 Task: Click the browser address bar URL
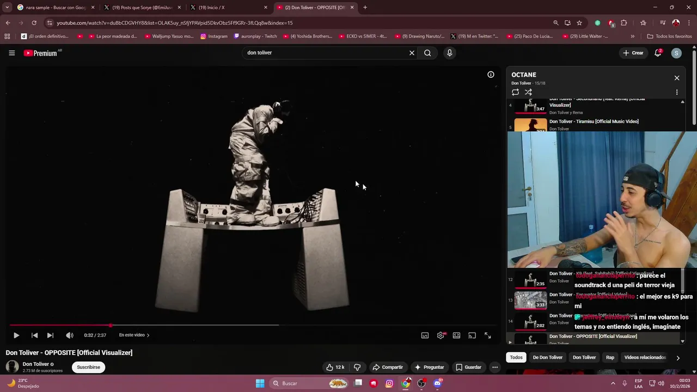(174, 23)
